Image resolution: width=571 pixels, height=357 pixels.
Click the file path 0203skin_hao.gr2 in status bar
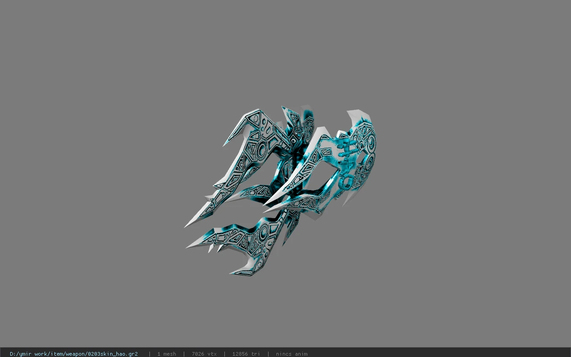pos(74,354)
